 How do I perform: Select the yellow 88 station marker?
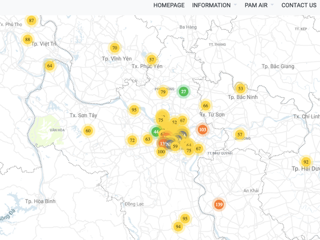(x=27, y=39)
